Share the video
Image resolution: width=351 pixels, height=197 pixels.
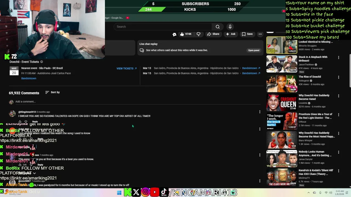pyautogui.click(x=213, y=34)
